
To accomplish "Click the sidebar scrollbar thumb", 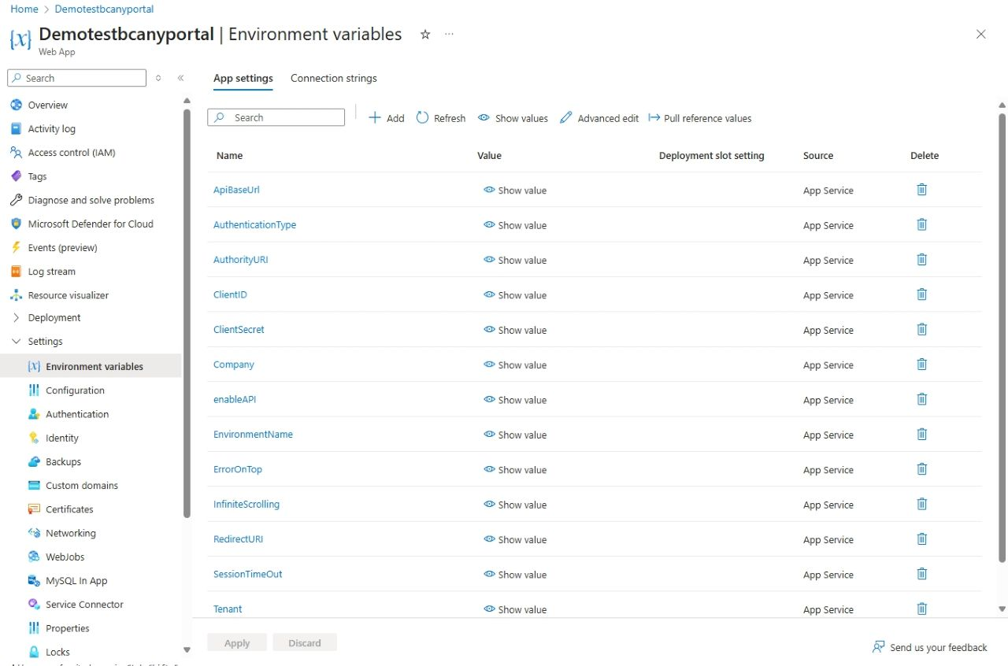I will coord(187,313).
